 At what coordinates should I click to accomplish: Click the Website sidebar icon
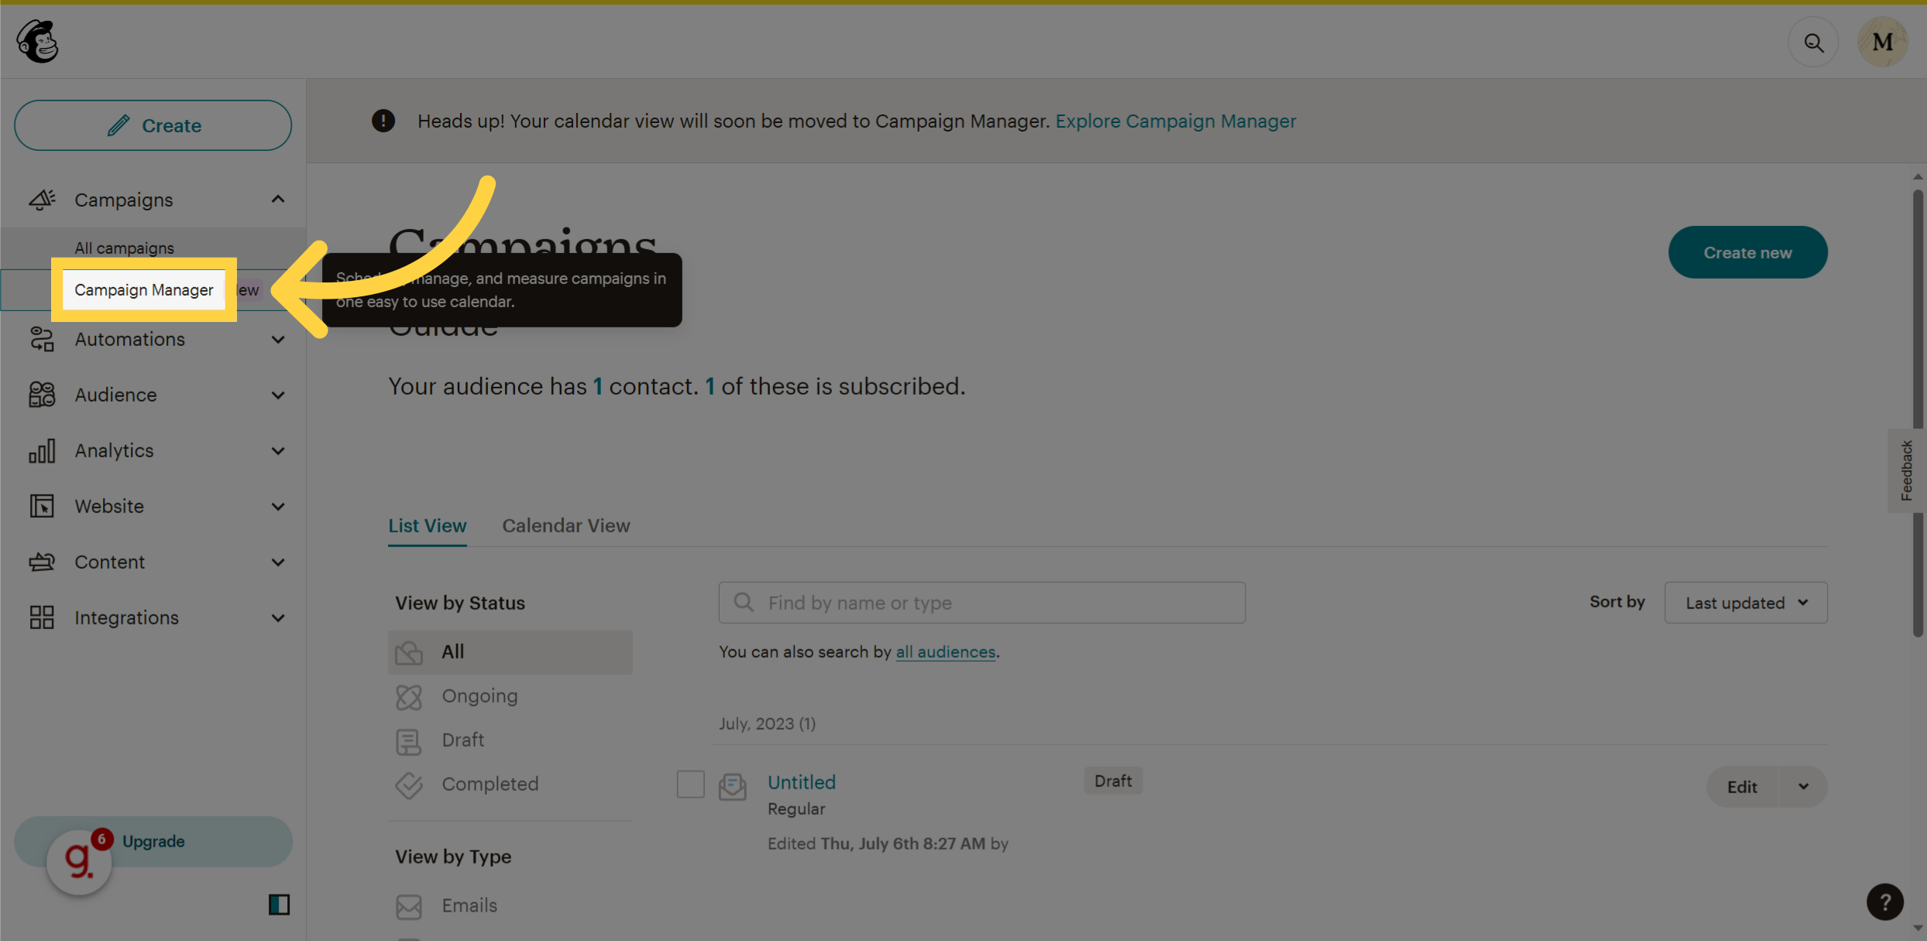pyautogui.click(x=41, y=506)
